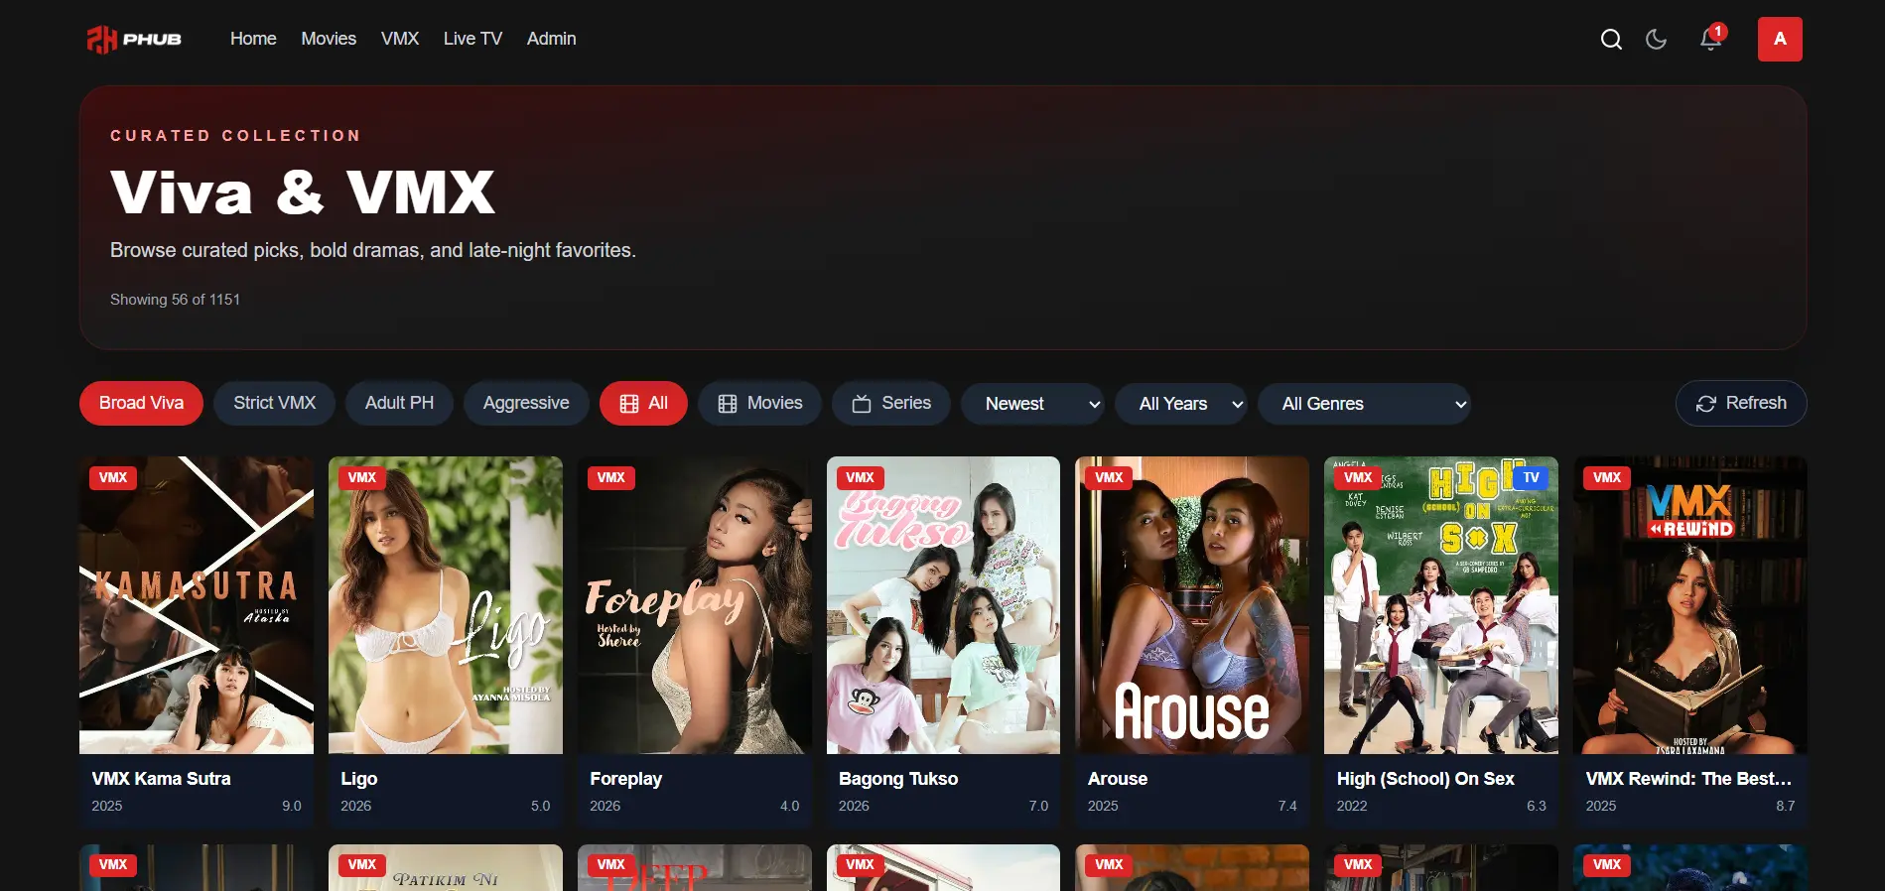Click the 9.0 rating on Kama Sutra
Image resolution: width=1885 pixels, height=891 pixels.
[292, 806]
